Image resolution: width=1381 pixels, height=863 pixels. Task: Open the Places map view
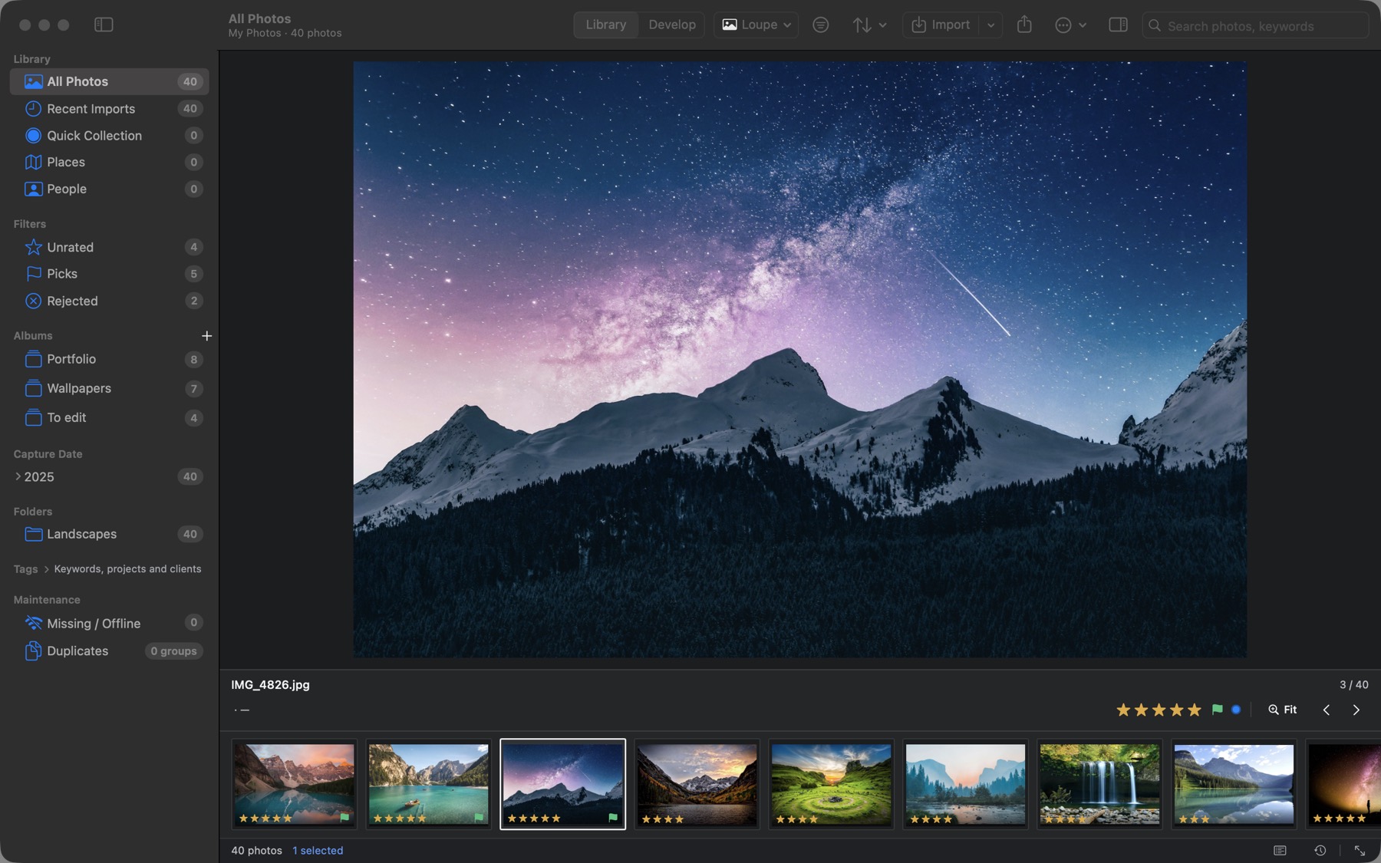point(109,162)
